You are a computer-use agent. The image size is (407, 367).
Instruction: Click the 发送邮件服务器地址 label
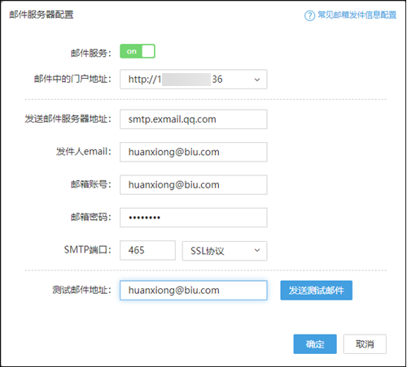point(68,119)
